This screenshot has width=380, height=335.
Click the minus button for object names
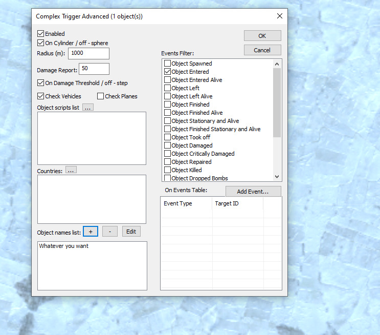tap(110, 232)
